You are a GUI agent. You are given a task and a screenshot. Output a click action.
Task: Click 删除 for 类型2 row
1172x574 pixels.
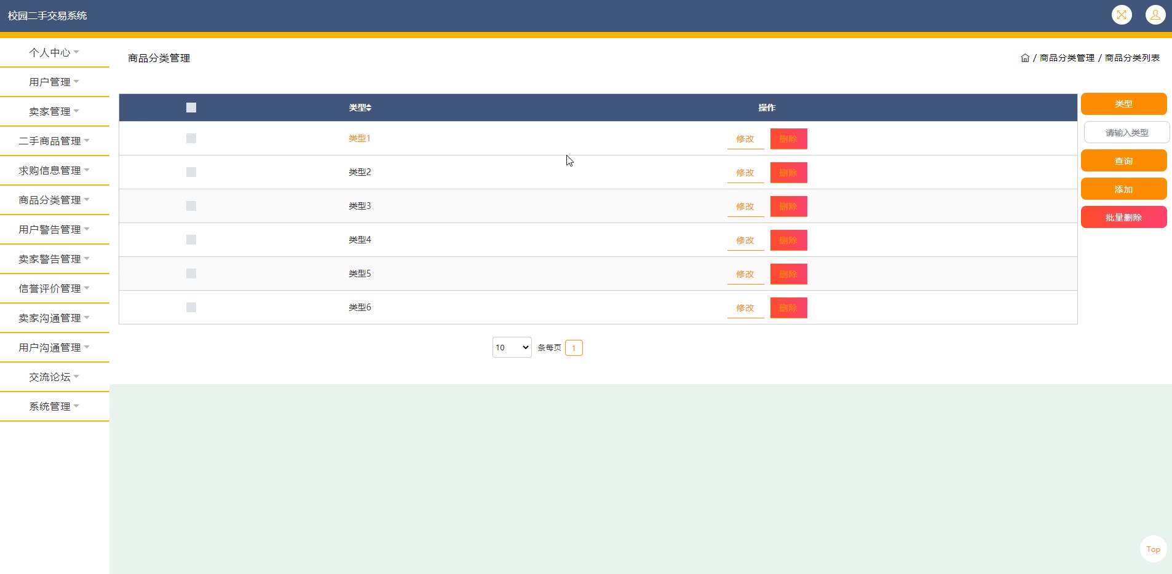(x=788, y=173)
